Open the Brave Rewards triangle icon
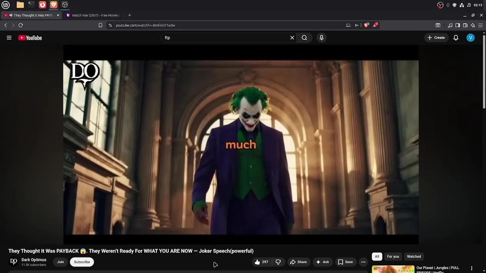 (x=375, y=25)
